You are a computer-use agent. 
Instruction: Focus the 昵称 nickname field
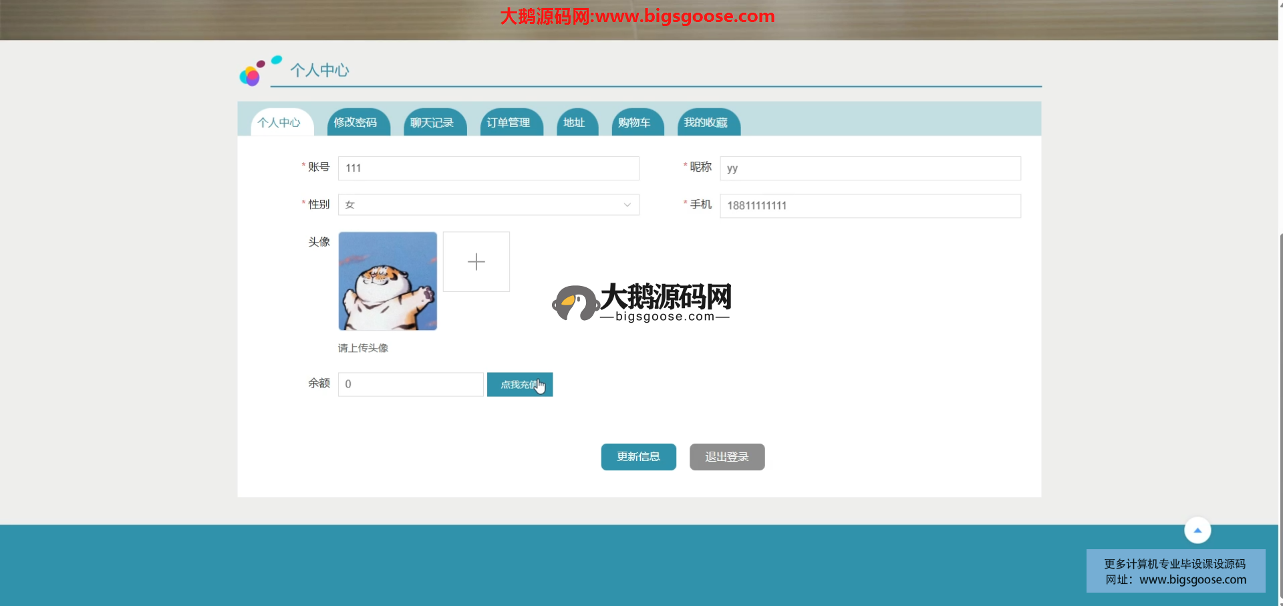point(869,168)
